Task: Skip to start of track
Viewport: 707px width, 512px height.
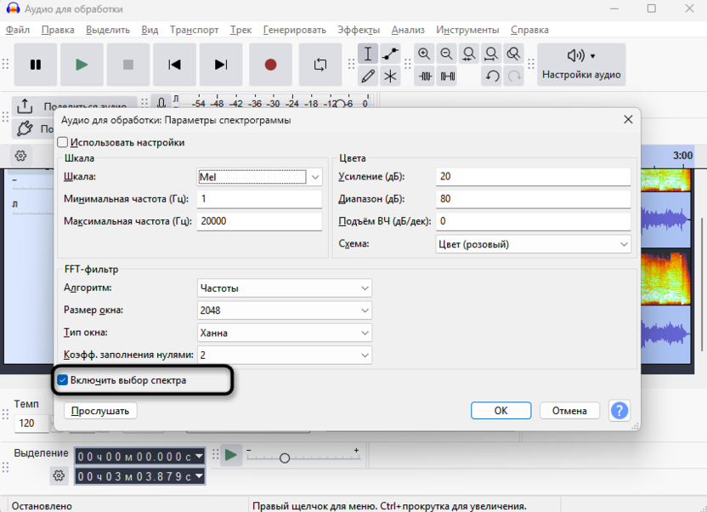Action: click(x=174, y=65)
